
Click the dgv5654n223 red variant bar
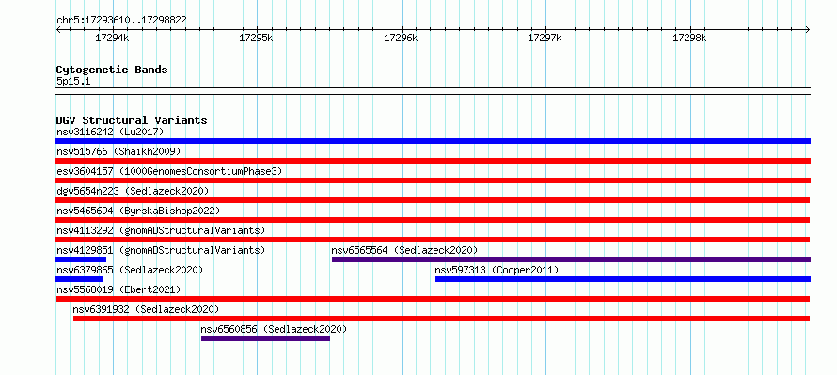coord(433,200)
